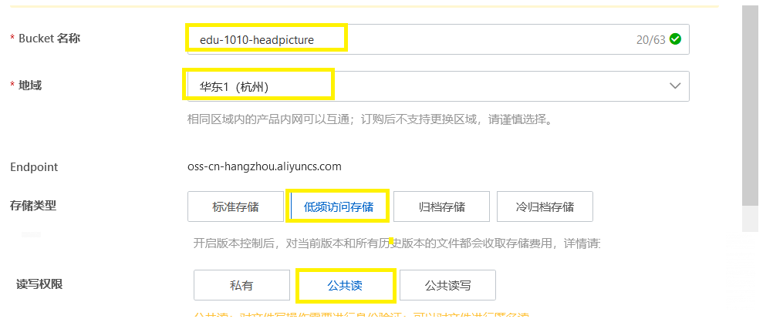The width and height of the screenshot is (773, 329).
Task: Select 归档存储 storage type
Action: click(442, 206)
